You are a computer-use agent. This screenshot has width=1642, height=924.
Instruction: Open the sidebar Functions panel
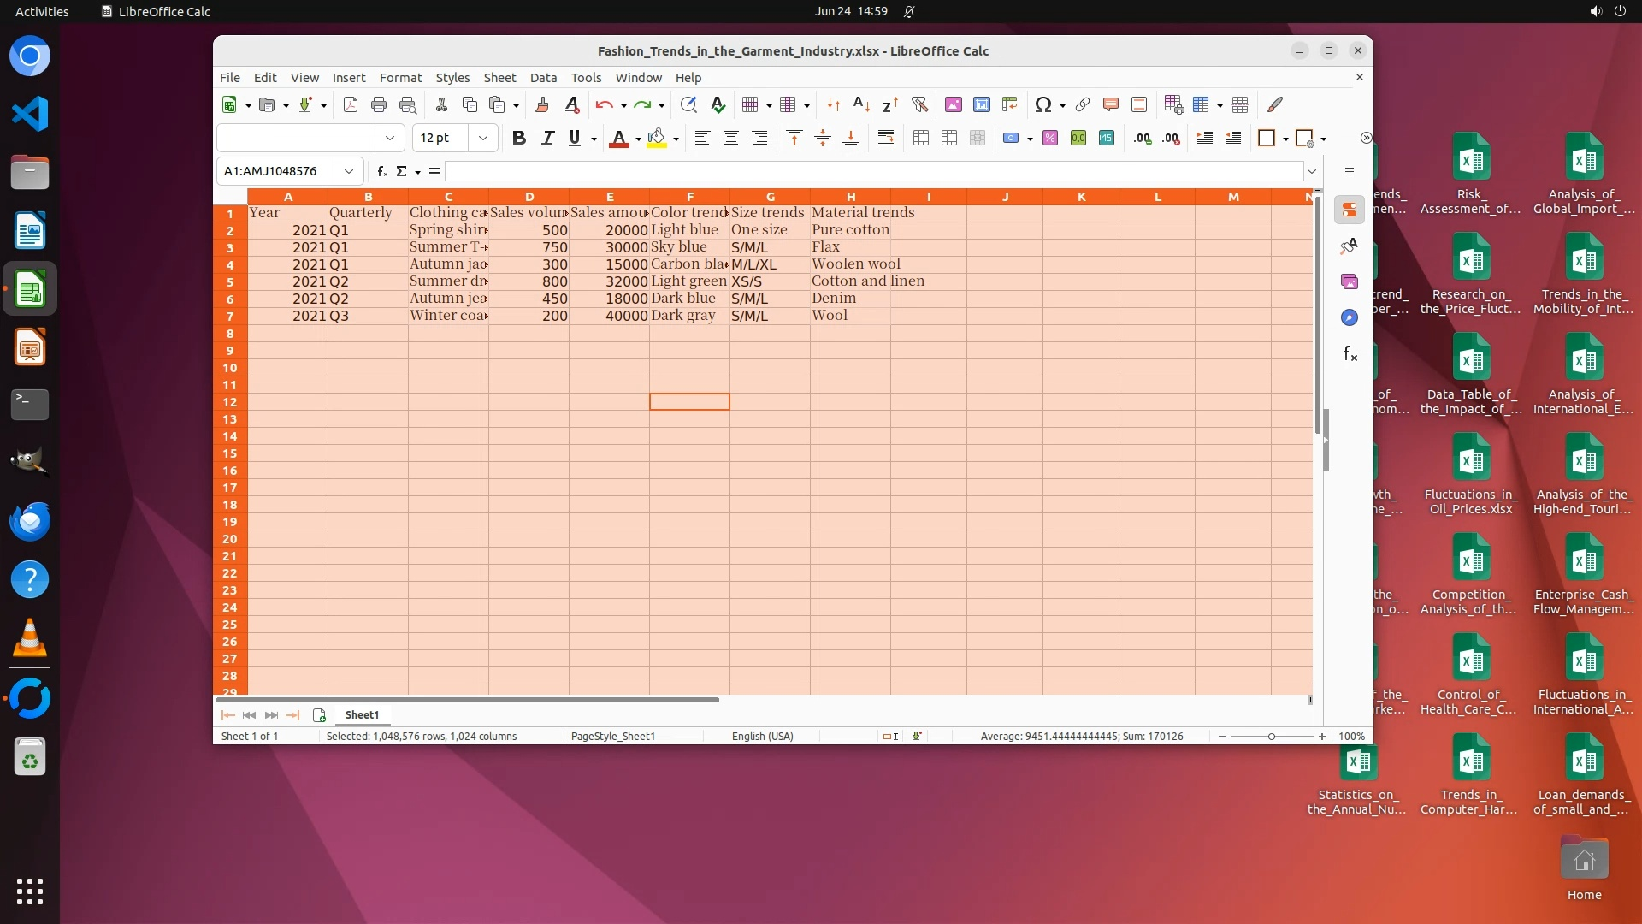1350,353
